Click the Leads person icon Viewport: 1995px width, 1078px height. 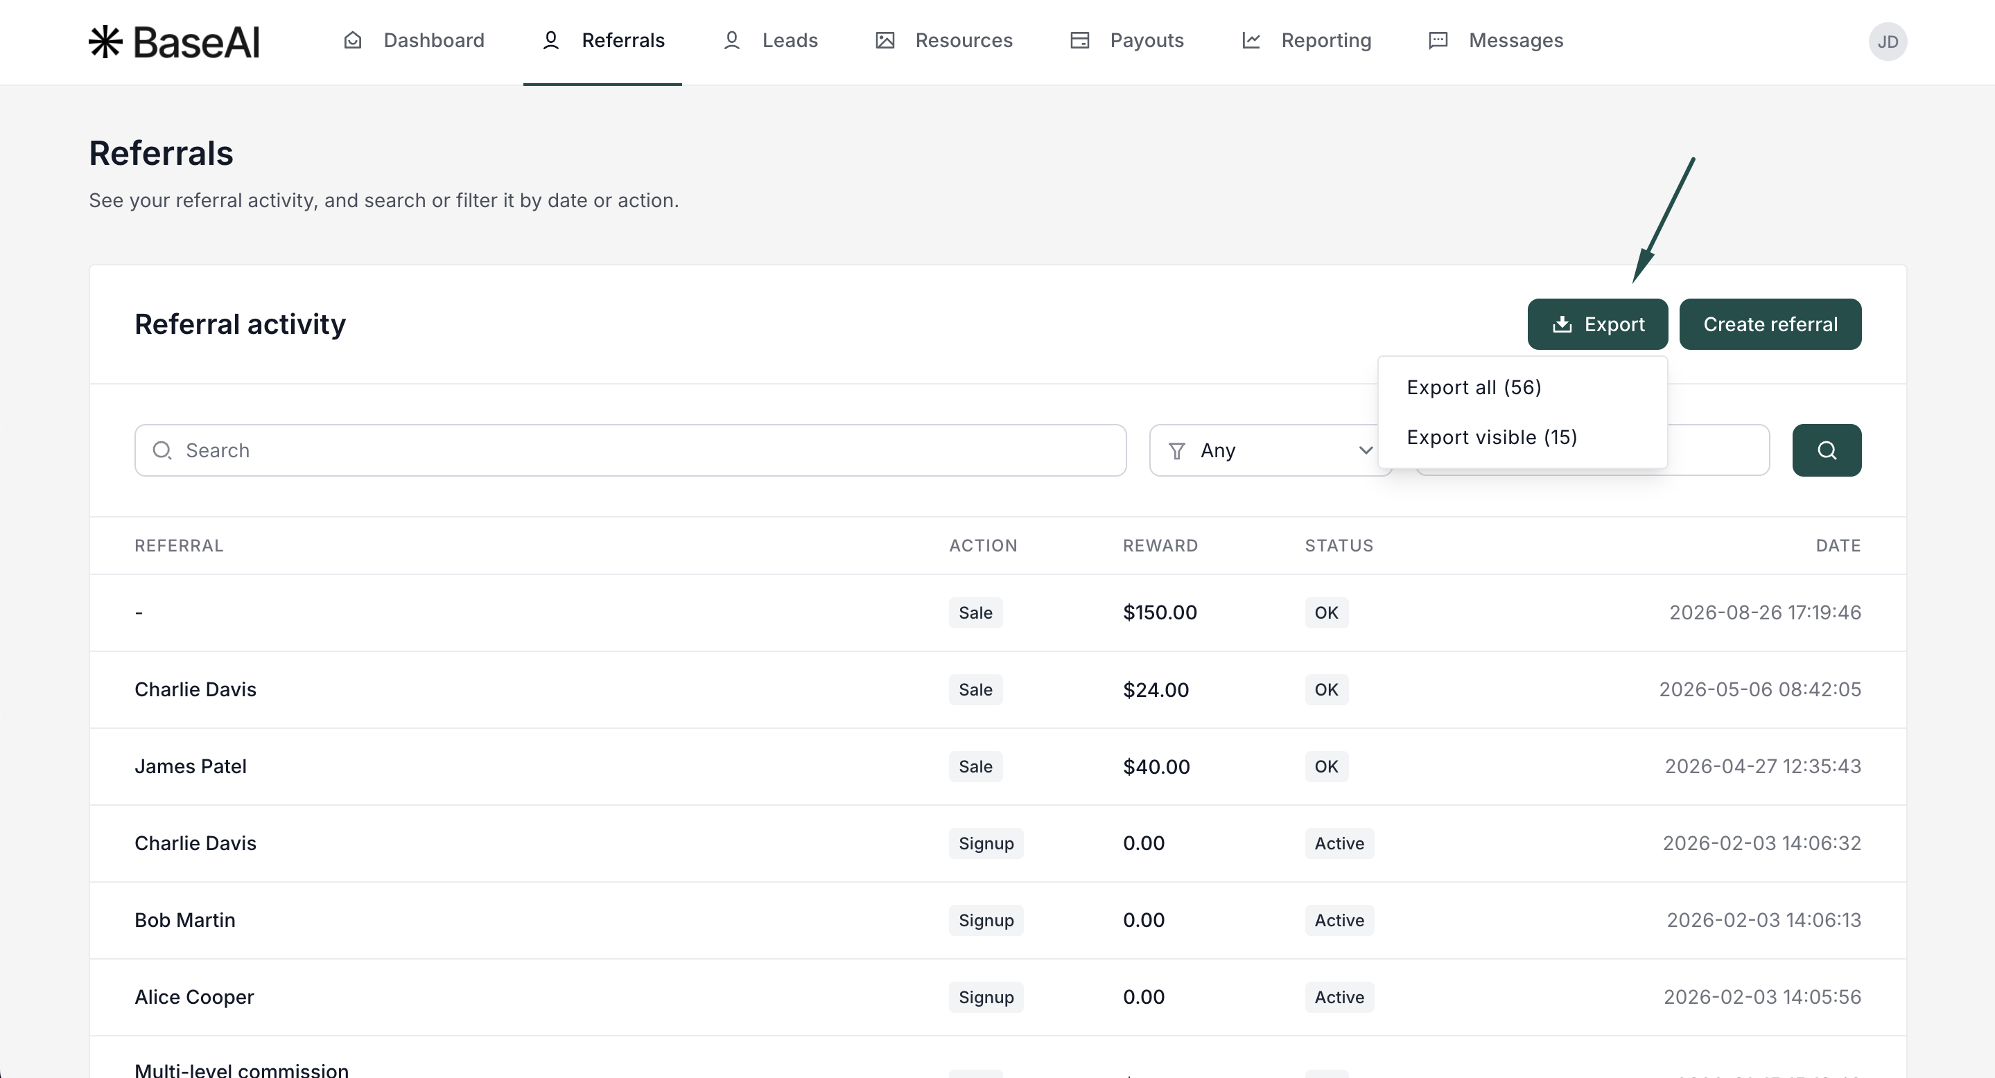coord(731,40)
